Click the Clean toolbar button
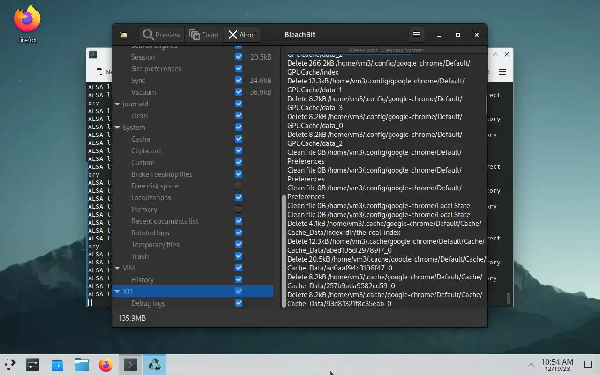 [x=203, y=35]
